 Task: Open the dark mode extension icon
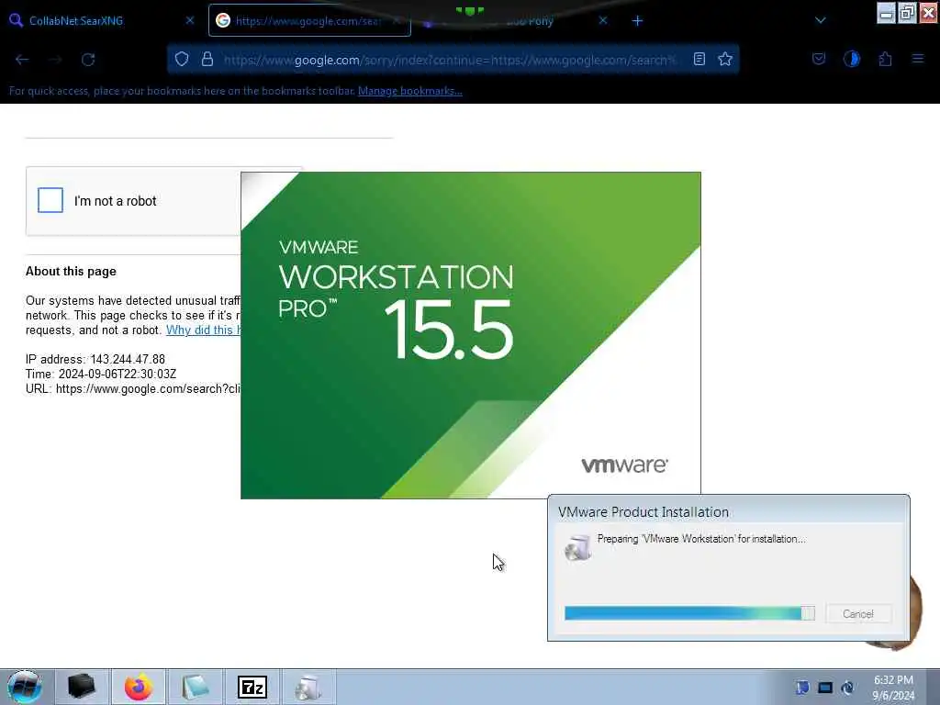tap(852, 59)
